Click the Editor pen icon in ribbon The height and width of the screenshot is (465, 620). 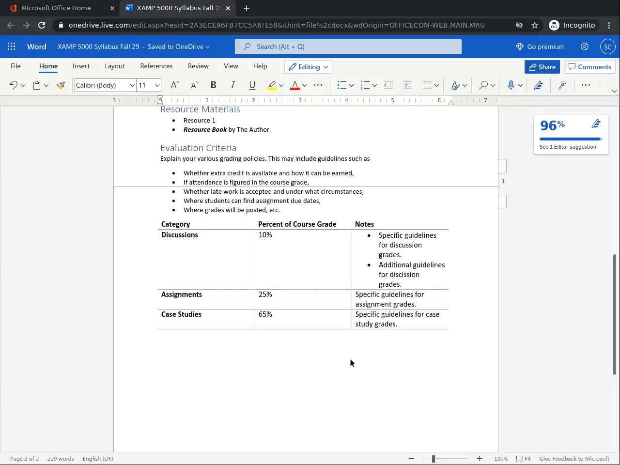point(538,85)
